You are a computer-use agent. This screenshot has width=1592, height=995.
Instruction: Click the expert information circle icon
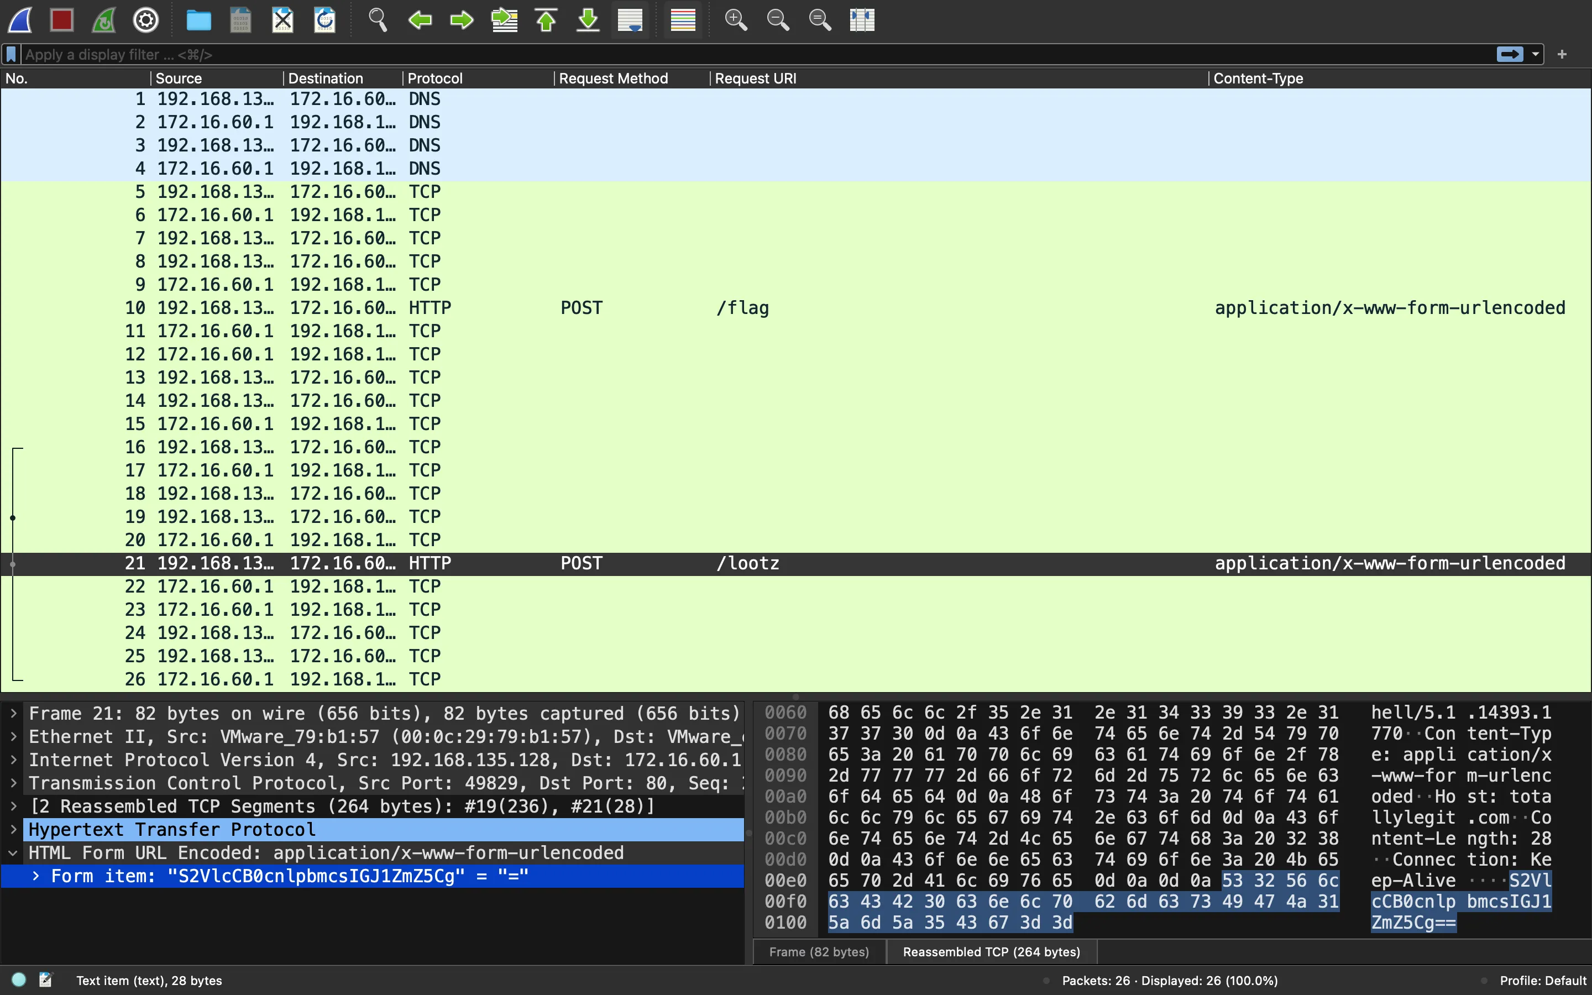(x=19, y=980)
